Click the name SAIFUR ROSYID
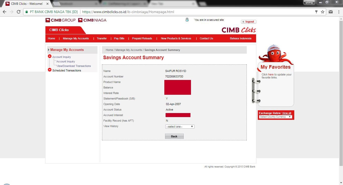This screenshot has width=343, height=185. [176, 71]
